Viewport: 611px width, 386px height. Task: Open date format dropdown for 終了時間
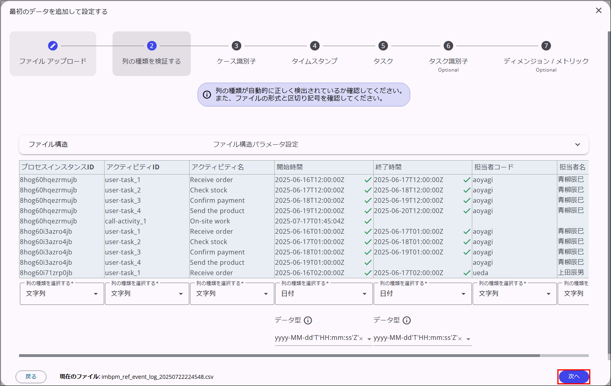tap(468, 339)
